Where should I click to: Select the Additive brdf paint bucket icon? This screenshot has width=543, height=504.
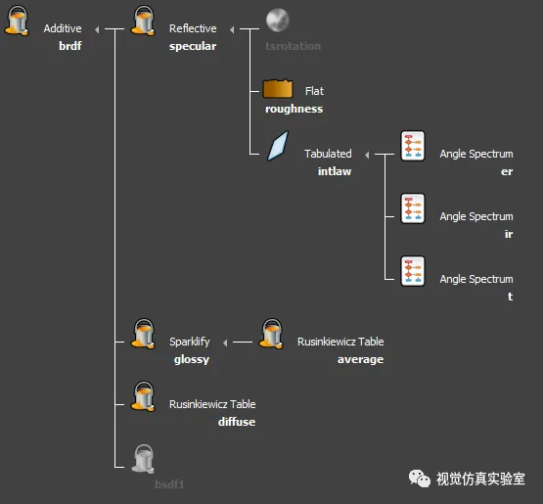(x=17, y=21)
